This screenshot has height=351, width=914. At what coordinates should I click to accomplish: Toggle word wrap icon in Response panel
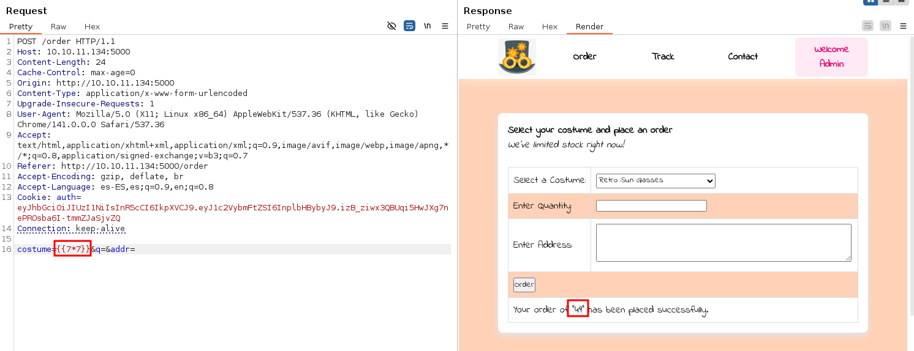867,26
